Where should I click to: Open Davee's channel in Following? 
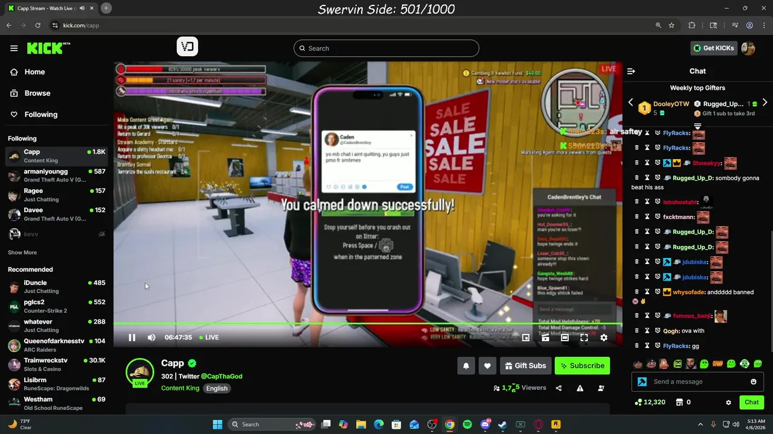tap(57, 214)
